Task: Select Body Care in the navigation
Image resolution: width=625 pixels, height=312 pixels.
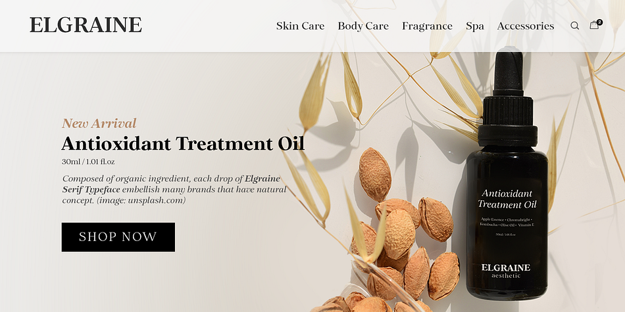Action: coord(363,26)
